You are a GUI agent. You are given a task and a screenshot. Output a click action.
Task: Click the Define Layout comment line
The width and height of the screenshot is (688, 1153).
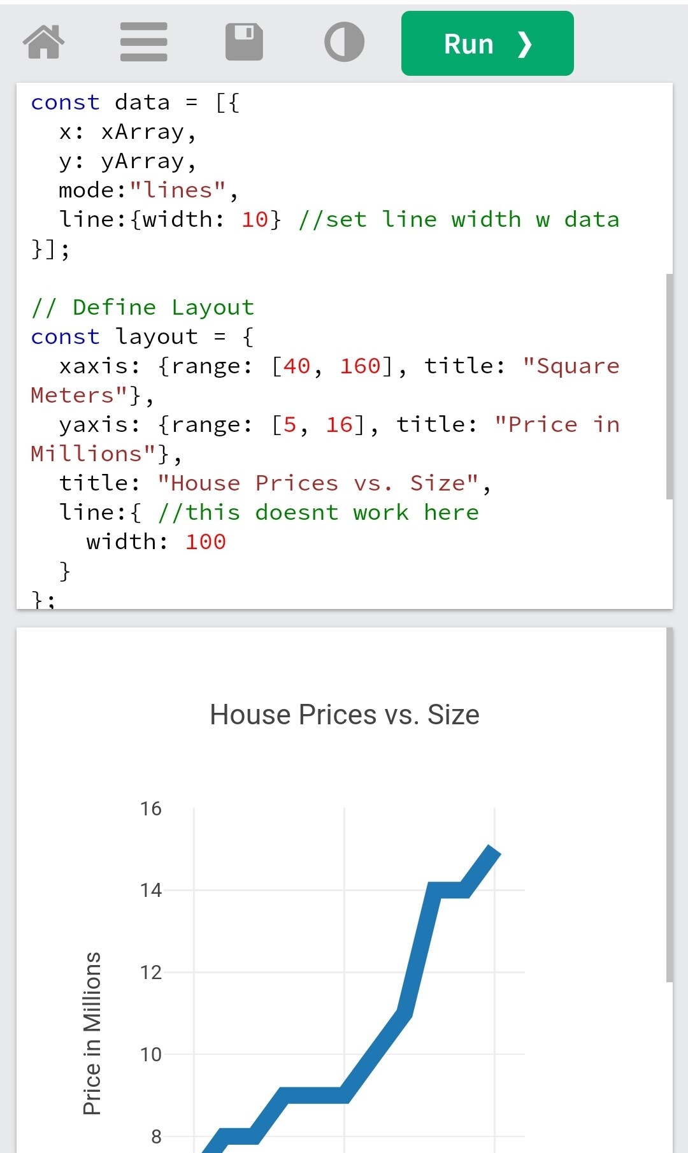tap(143, 308)
